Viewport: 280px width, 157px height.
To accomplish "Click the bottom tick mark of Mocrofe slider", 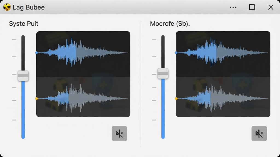I will [x=154, y=120].
